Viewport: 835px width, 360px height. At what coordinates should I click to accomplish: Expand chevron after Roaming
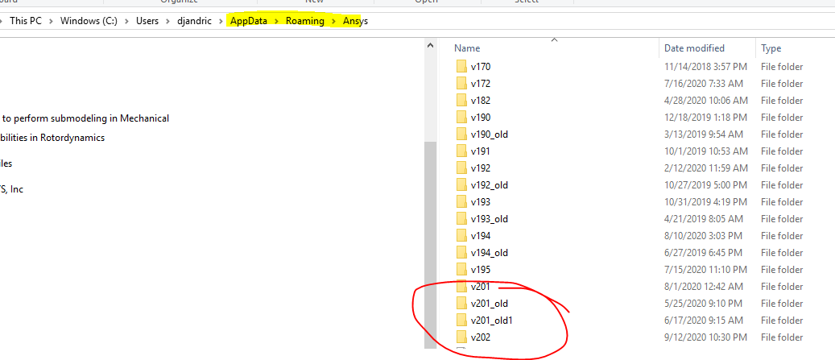point(333,22)
